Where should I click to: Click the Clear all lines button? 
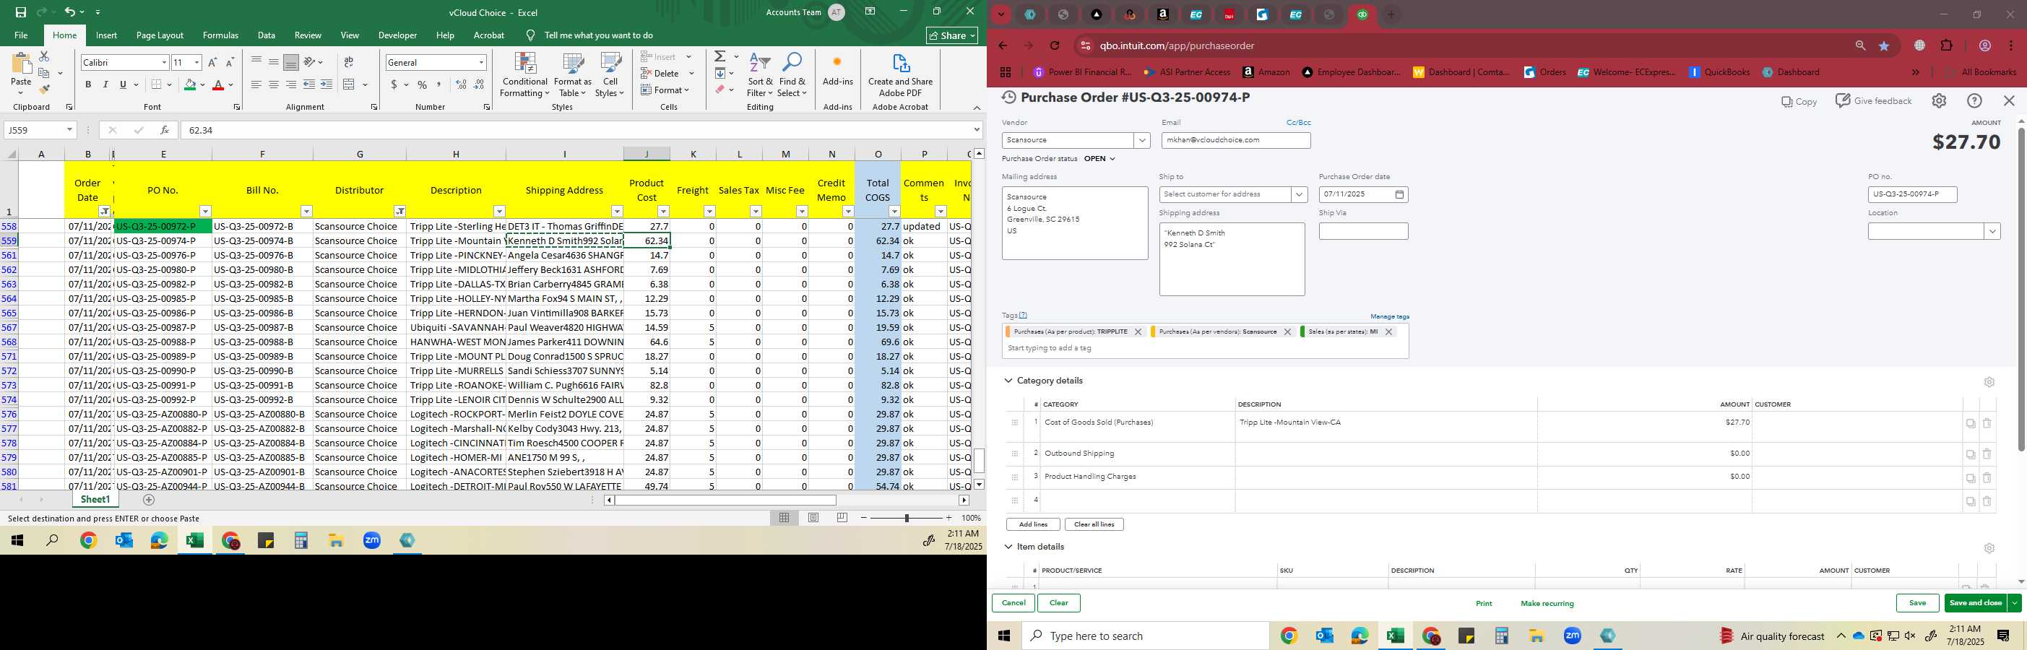tap(1094, 525)
